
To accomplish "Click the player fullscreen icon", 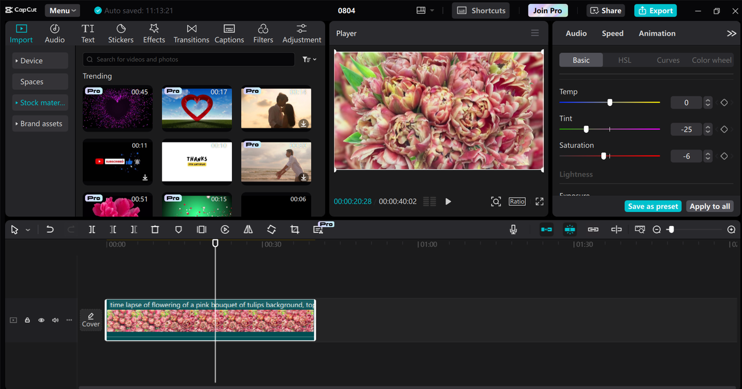I will pos(539,201).
